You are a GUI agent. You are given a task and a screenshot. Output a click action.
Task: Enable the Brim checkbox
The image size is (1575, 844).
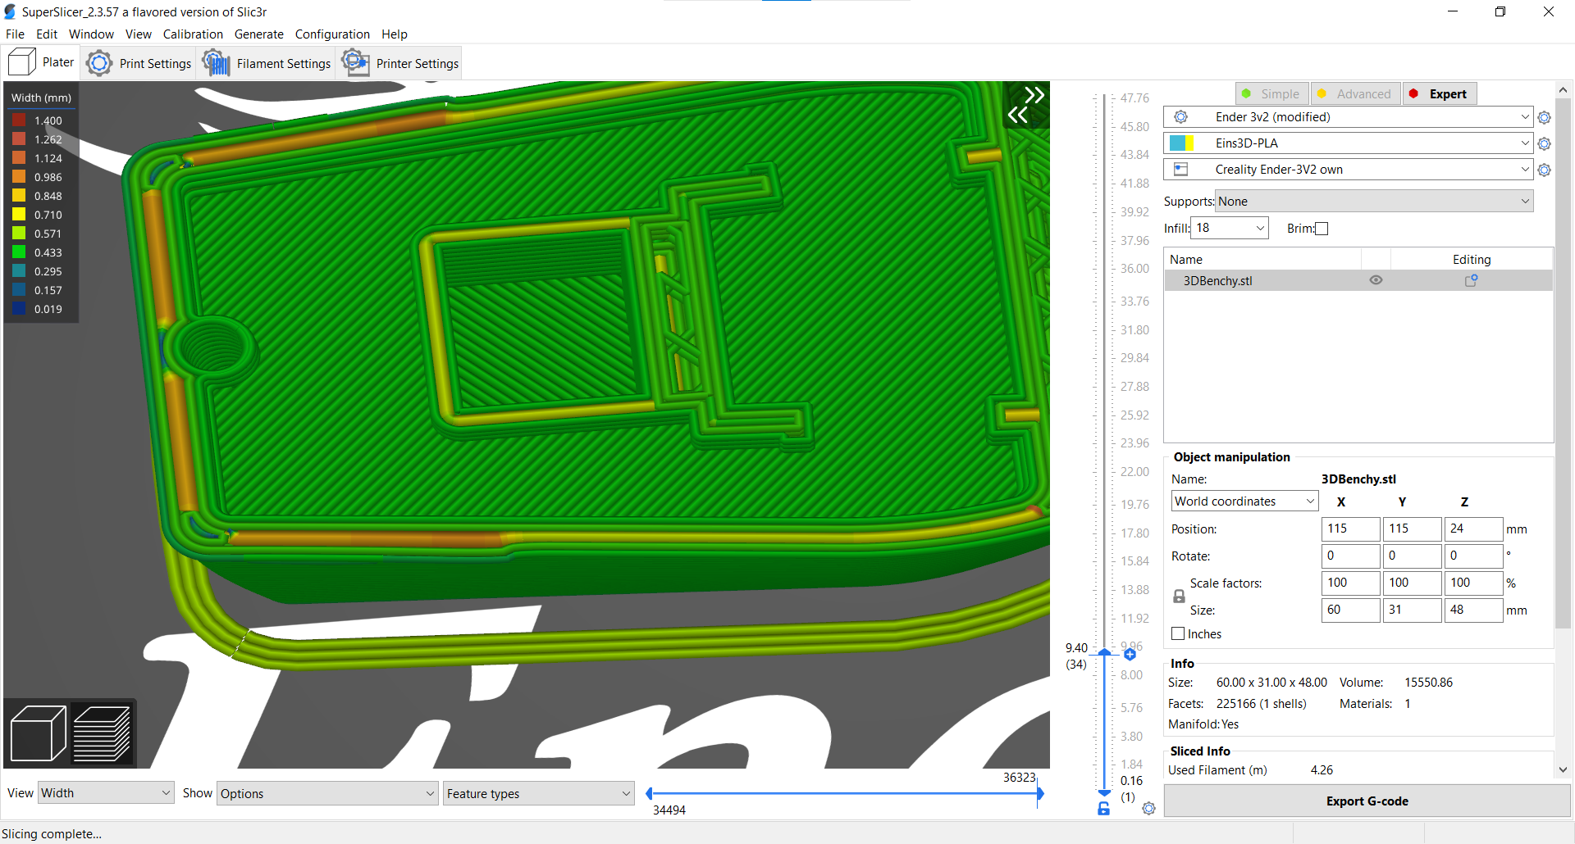point(1322,229)
